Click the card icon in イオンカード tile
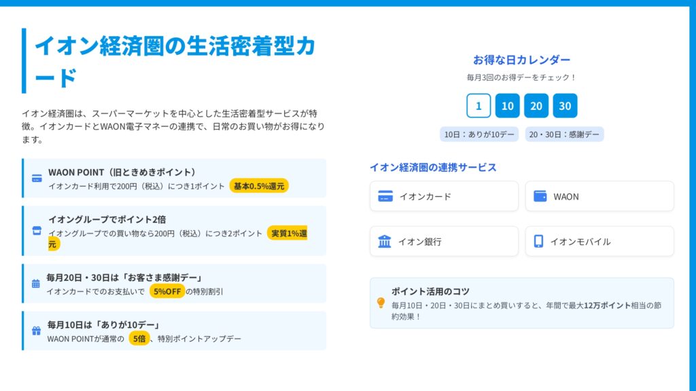Screen dimensions: 696x391 point(385,196)
